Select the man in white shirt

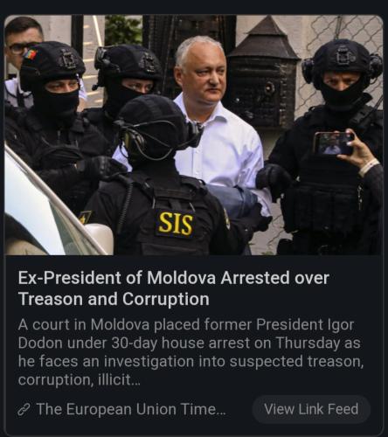click(217, 122)
